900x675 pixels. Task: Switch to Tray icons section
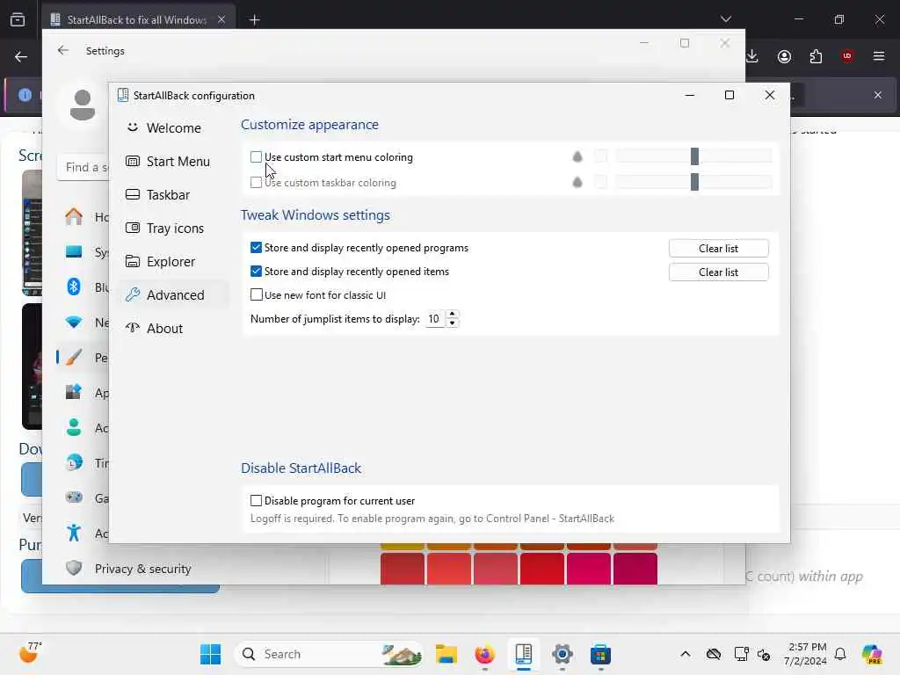173,228
